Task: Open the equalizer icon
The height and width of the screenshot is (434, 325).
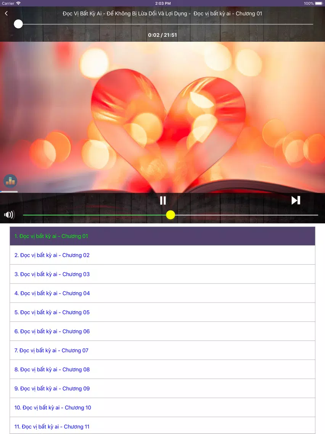Action: (10, 181)
